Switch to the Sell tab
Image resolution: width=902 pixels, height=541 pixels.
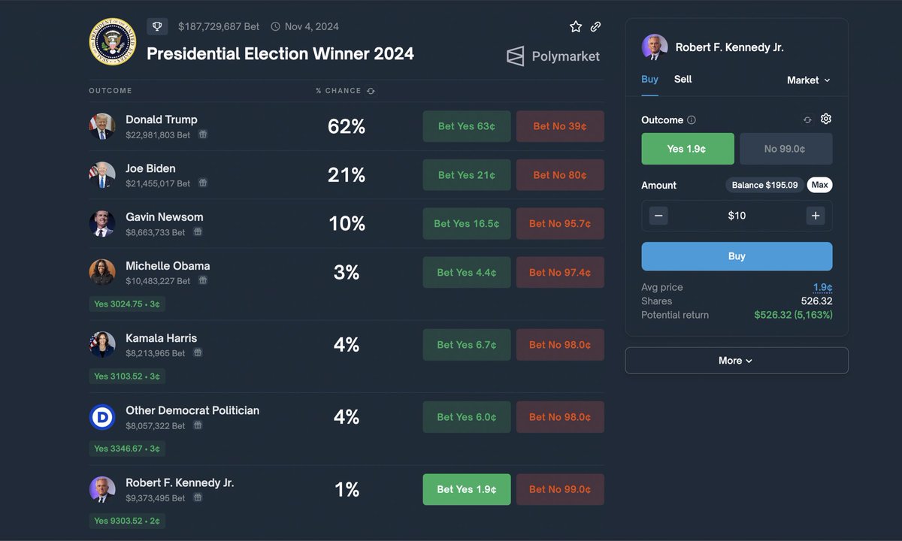coord(683,79)
